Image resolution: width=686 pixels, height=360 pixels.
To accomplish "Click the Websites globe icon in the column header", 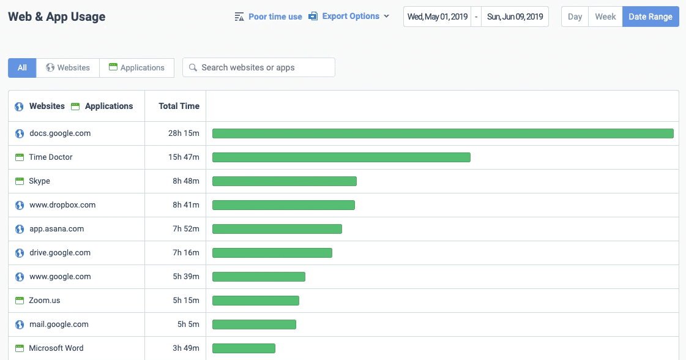I will pyautogui.click(x=19, y=106).
